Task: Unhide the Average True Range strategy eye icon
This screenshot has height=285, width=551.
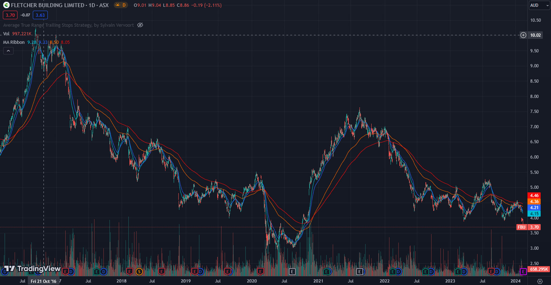Action: pos(140,25)
